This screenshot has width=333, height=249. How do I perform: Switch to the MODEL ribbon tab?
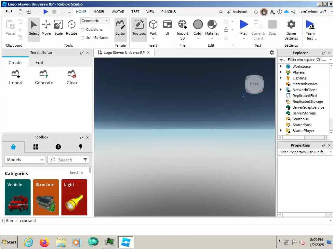[99, 12]
